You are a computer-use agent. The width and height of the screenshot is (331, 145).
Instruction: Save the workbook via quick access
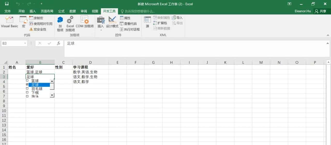7,4
